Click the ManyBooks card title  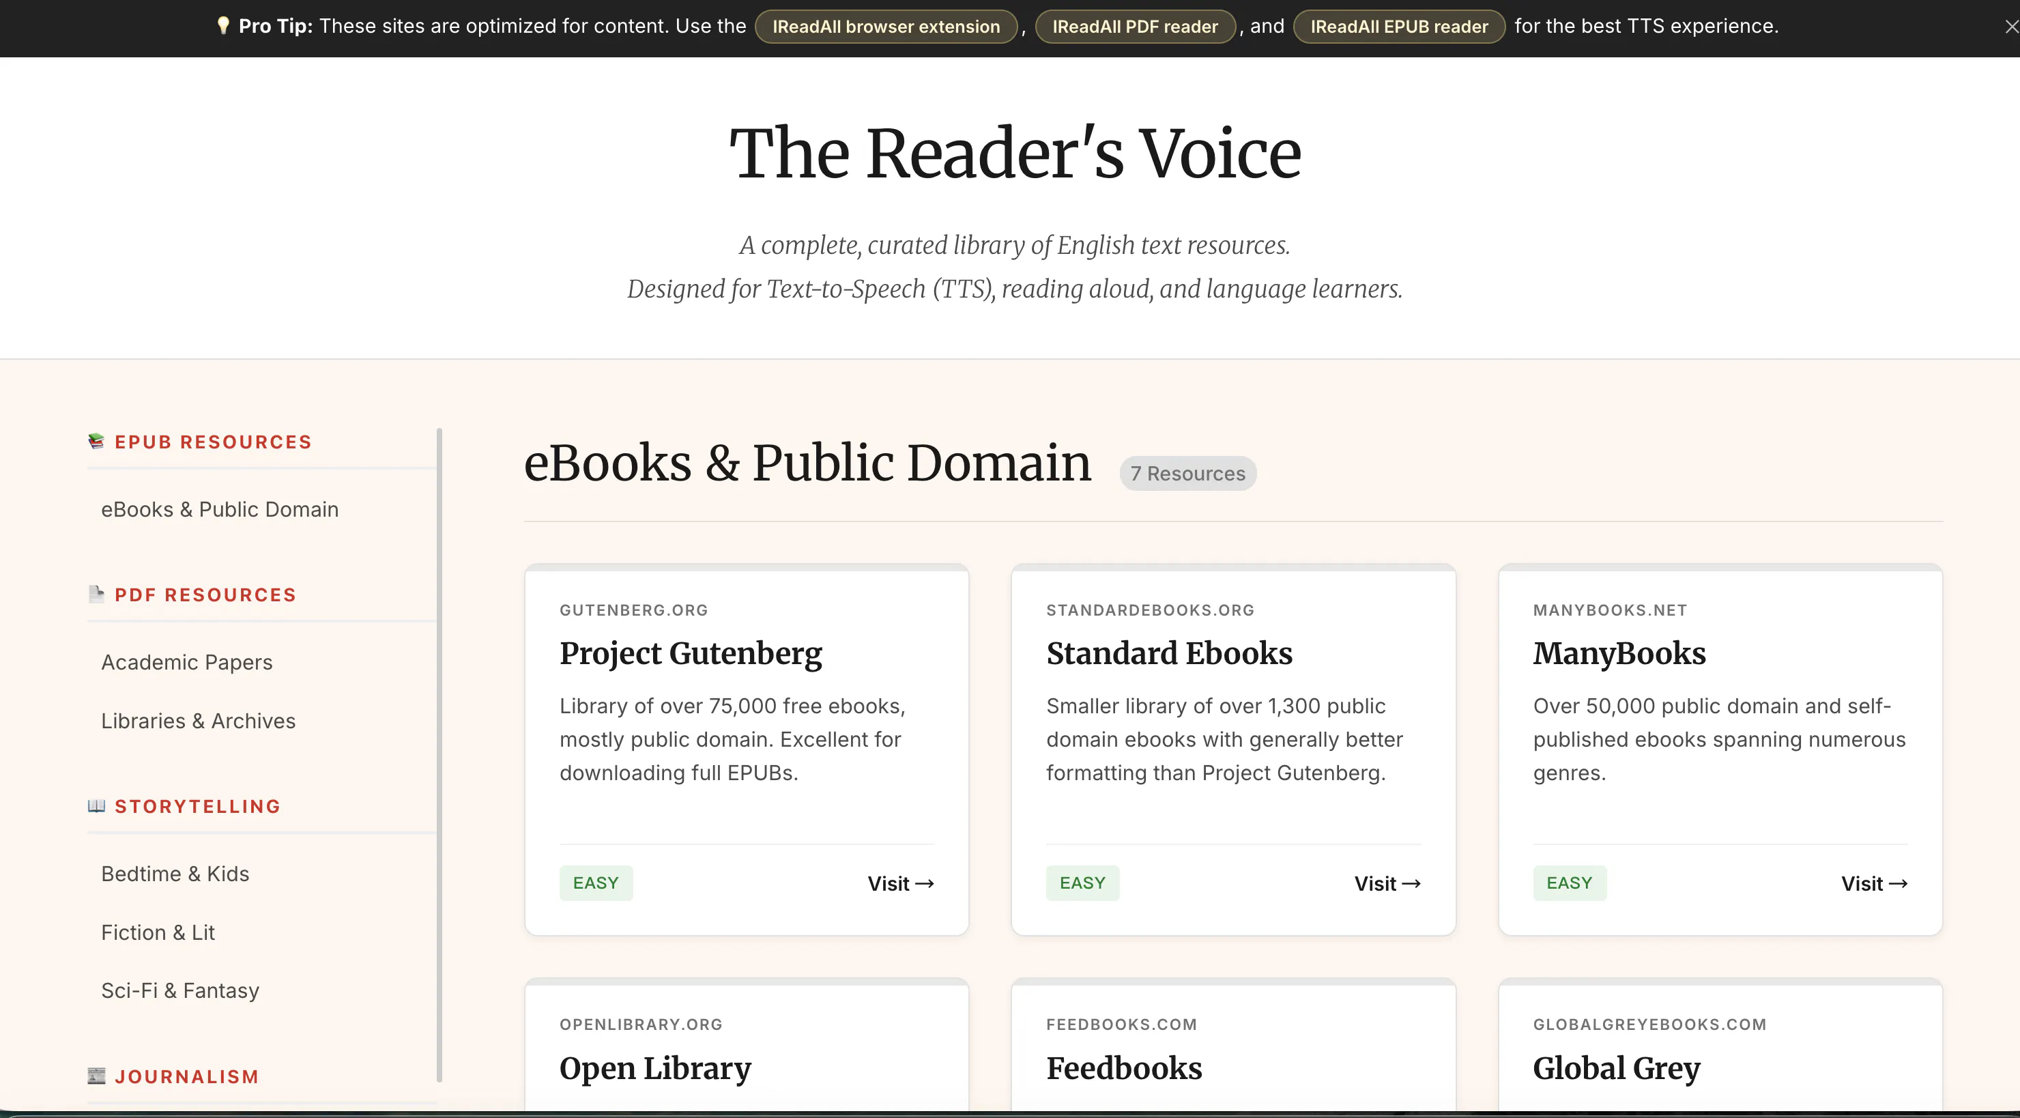(1619, 654)
